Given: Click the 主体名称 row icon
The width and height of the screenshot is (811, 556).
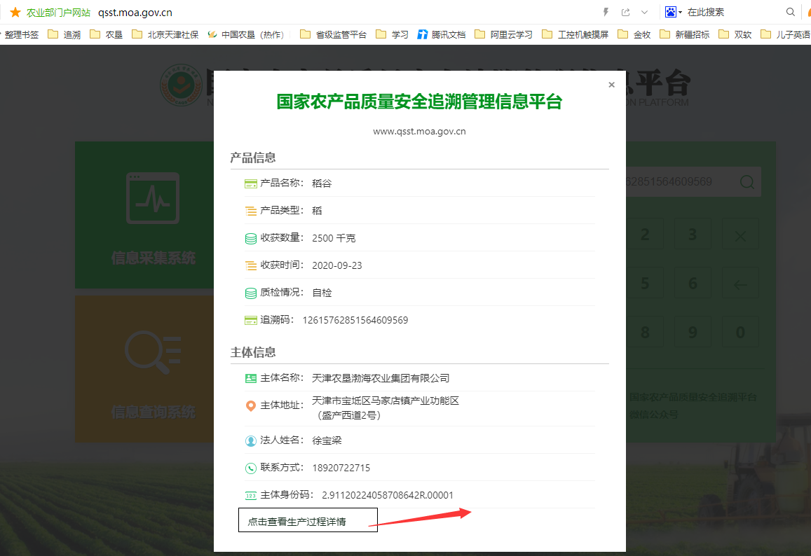Looking at the screenshot, I should click(x=250, y=378).
